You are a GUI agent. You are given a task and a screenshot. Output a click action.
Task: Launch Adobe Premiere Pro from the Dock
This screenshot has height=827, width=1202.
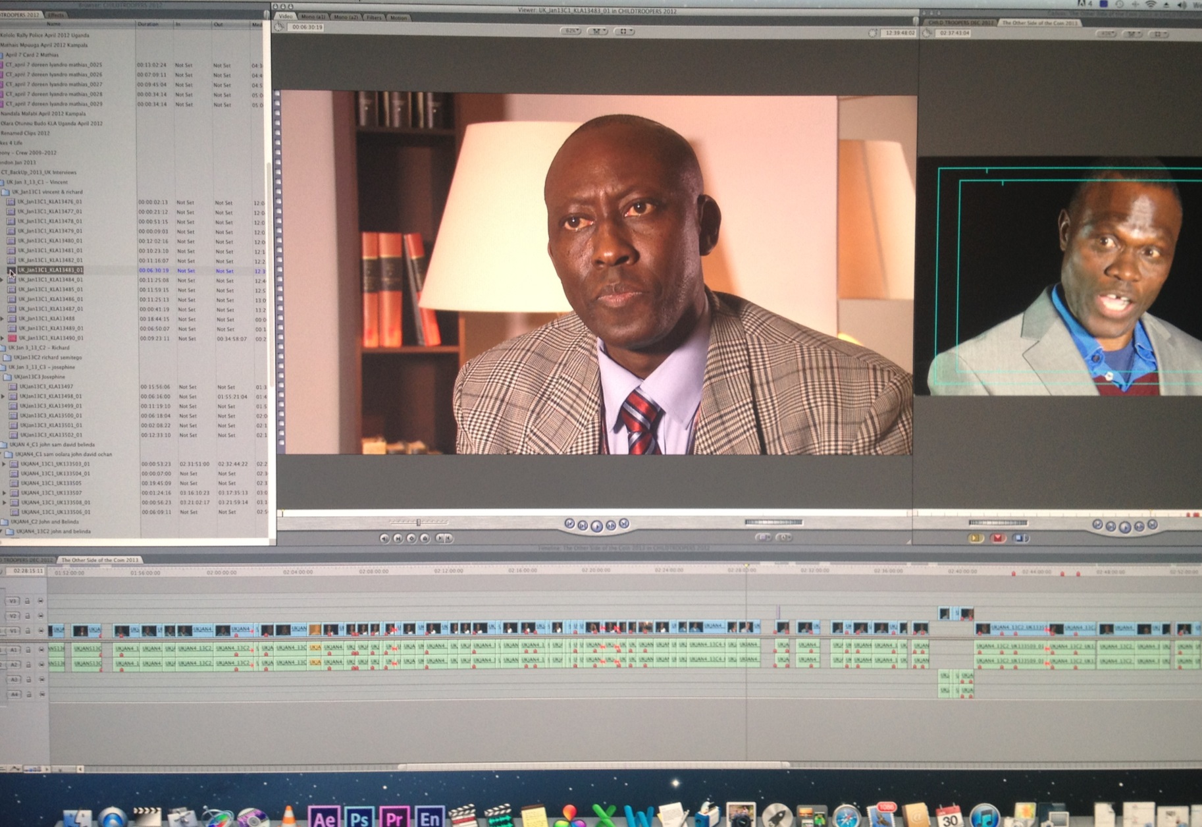[394, 817]
